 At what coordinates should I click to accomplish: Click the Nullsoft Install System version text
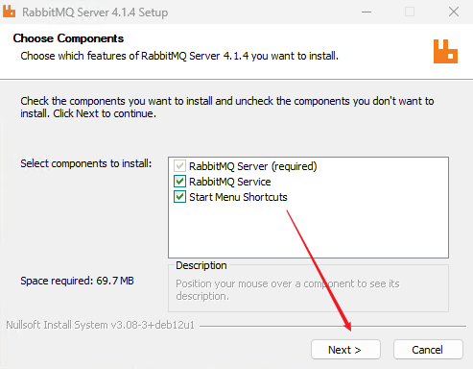coord(101,325)
